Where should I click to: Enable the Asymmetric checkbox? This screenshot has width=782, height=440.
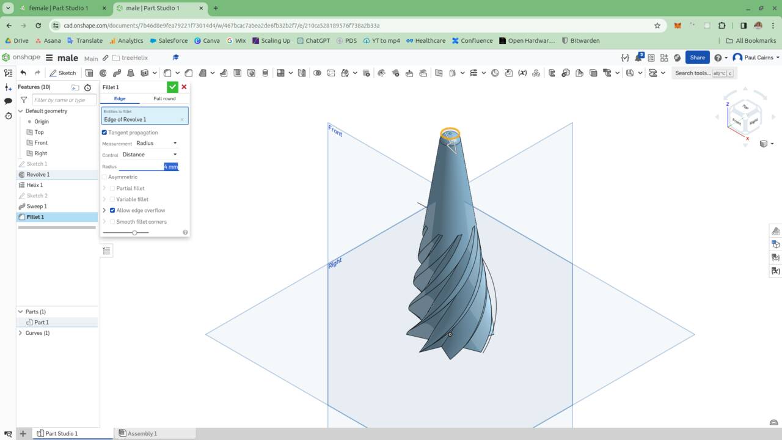point(104,177)
